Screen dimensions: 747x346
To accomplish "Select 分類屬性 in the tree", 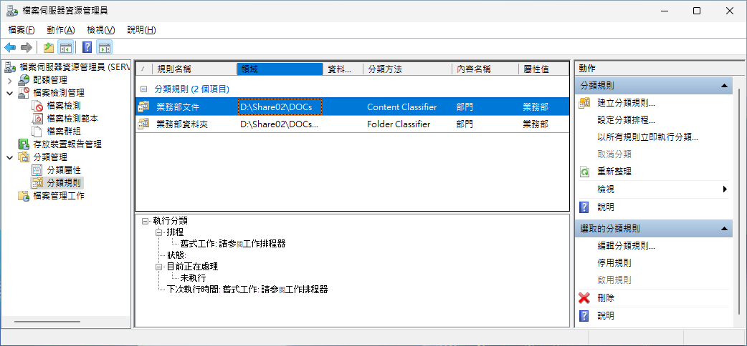I will (x=64, y=169).
